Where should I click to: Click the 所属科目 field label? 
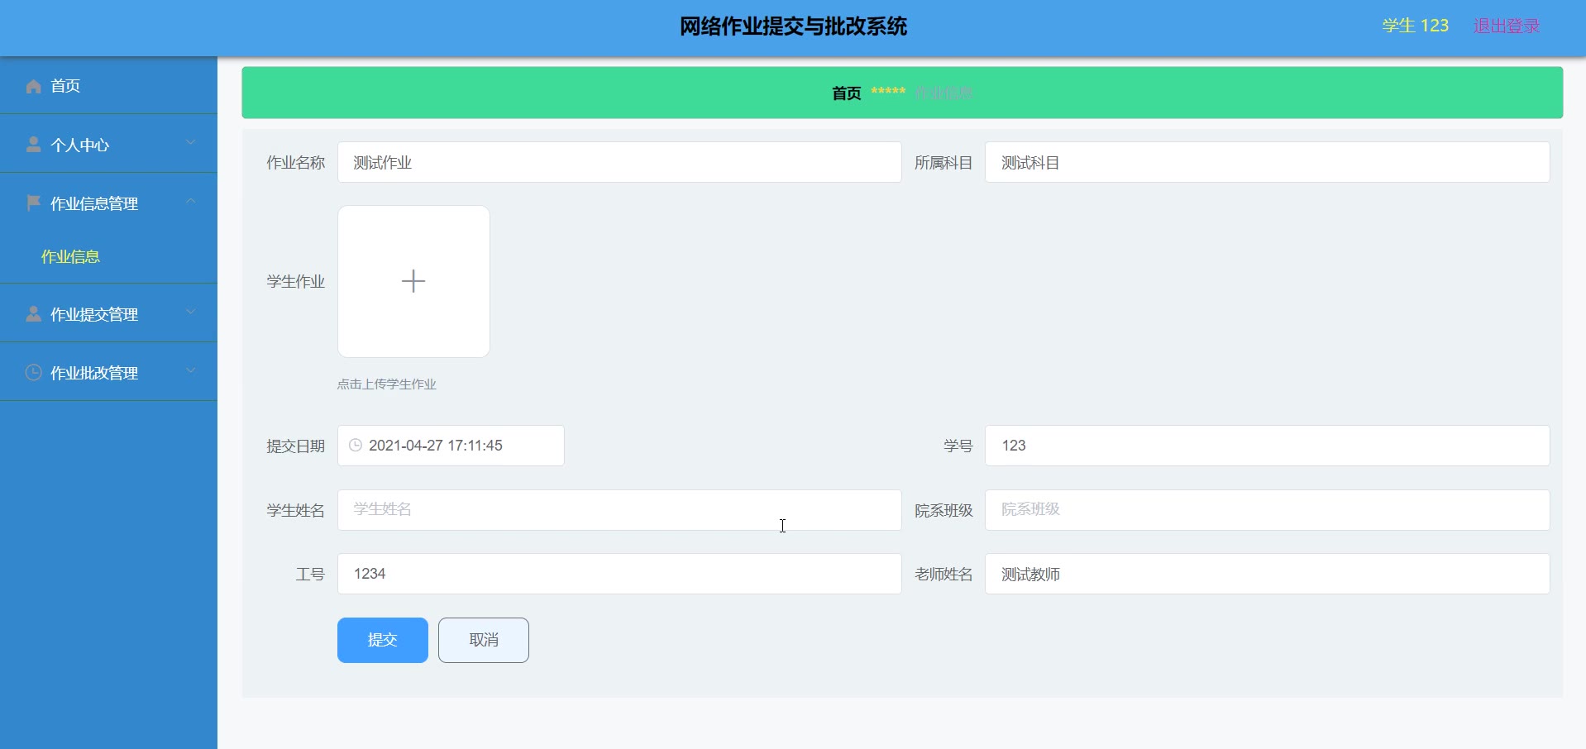(943, 163)
